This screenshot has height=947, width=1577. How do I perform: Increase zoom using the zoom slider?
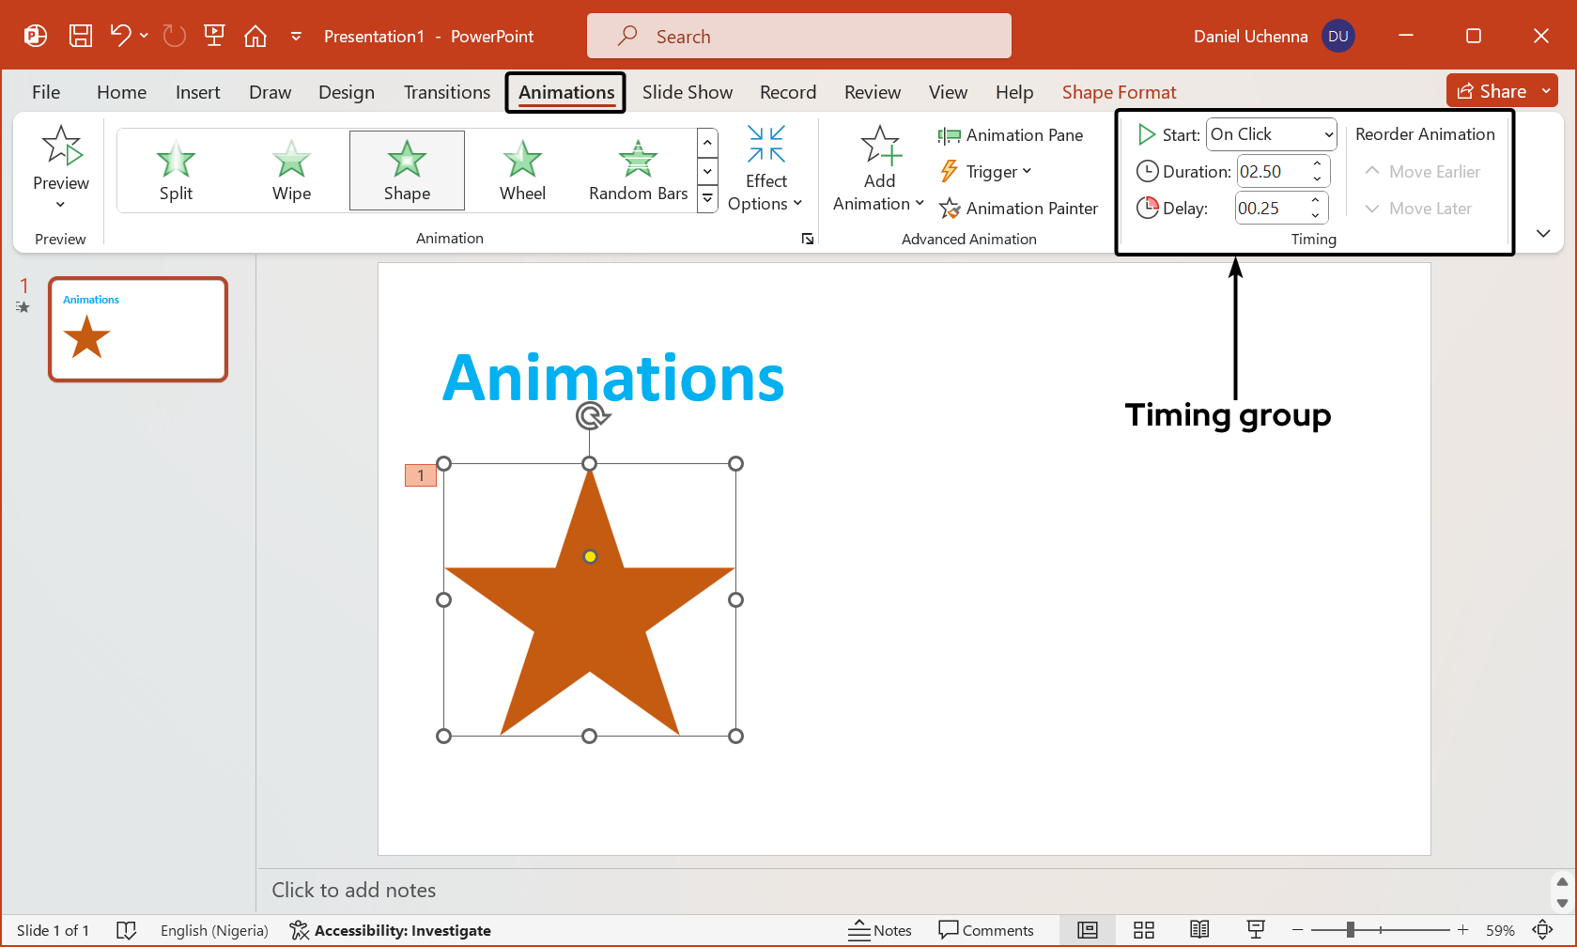[1461, 930]
